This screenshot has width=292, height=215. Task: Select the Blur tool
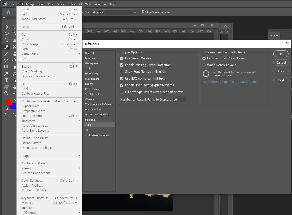coord(15,67)
